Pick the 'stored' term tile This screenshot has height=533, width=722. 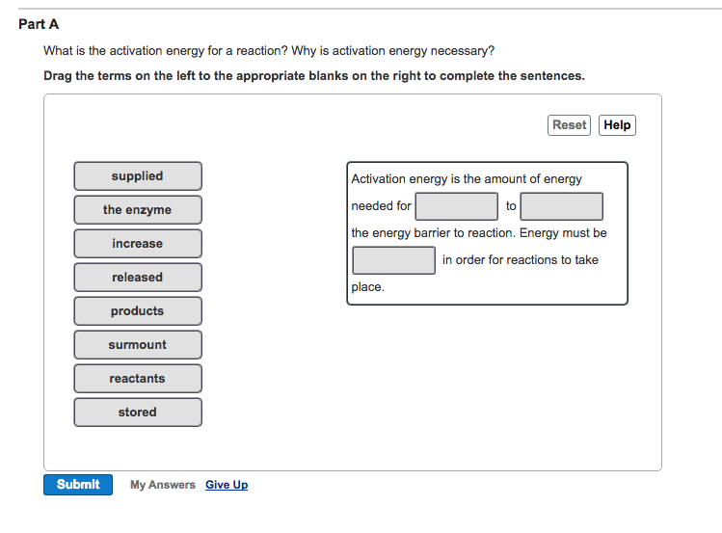(x=138, y=413)
